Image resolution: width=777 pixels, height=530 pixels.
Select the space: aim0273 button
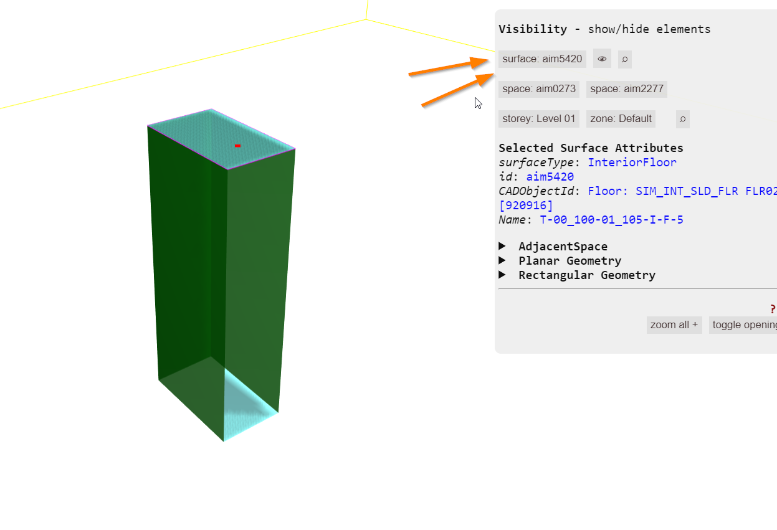click(x=539, y=89)
